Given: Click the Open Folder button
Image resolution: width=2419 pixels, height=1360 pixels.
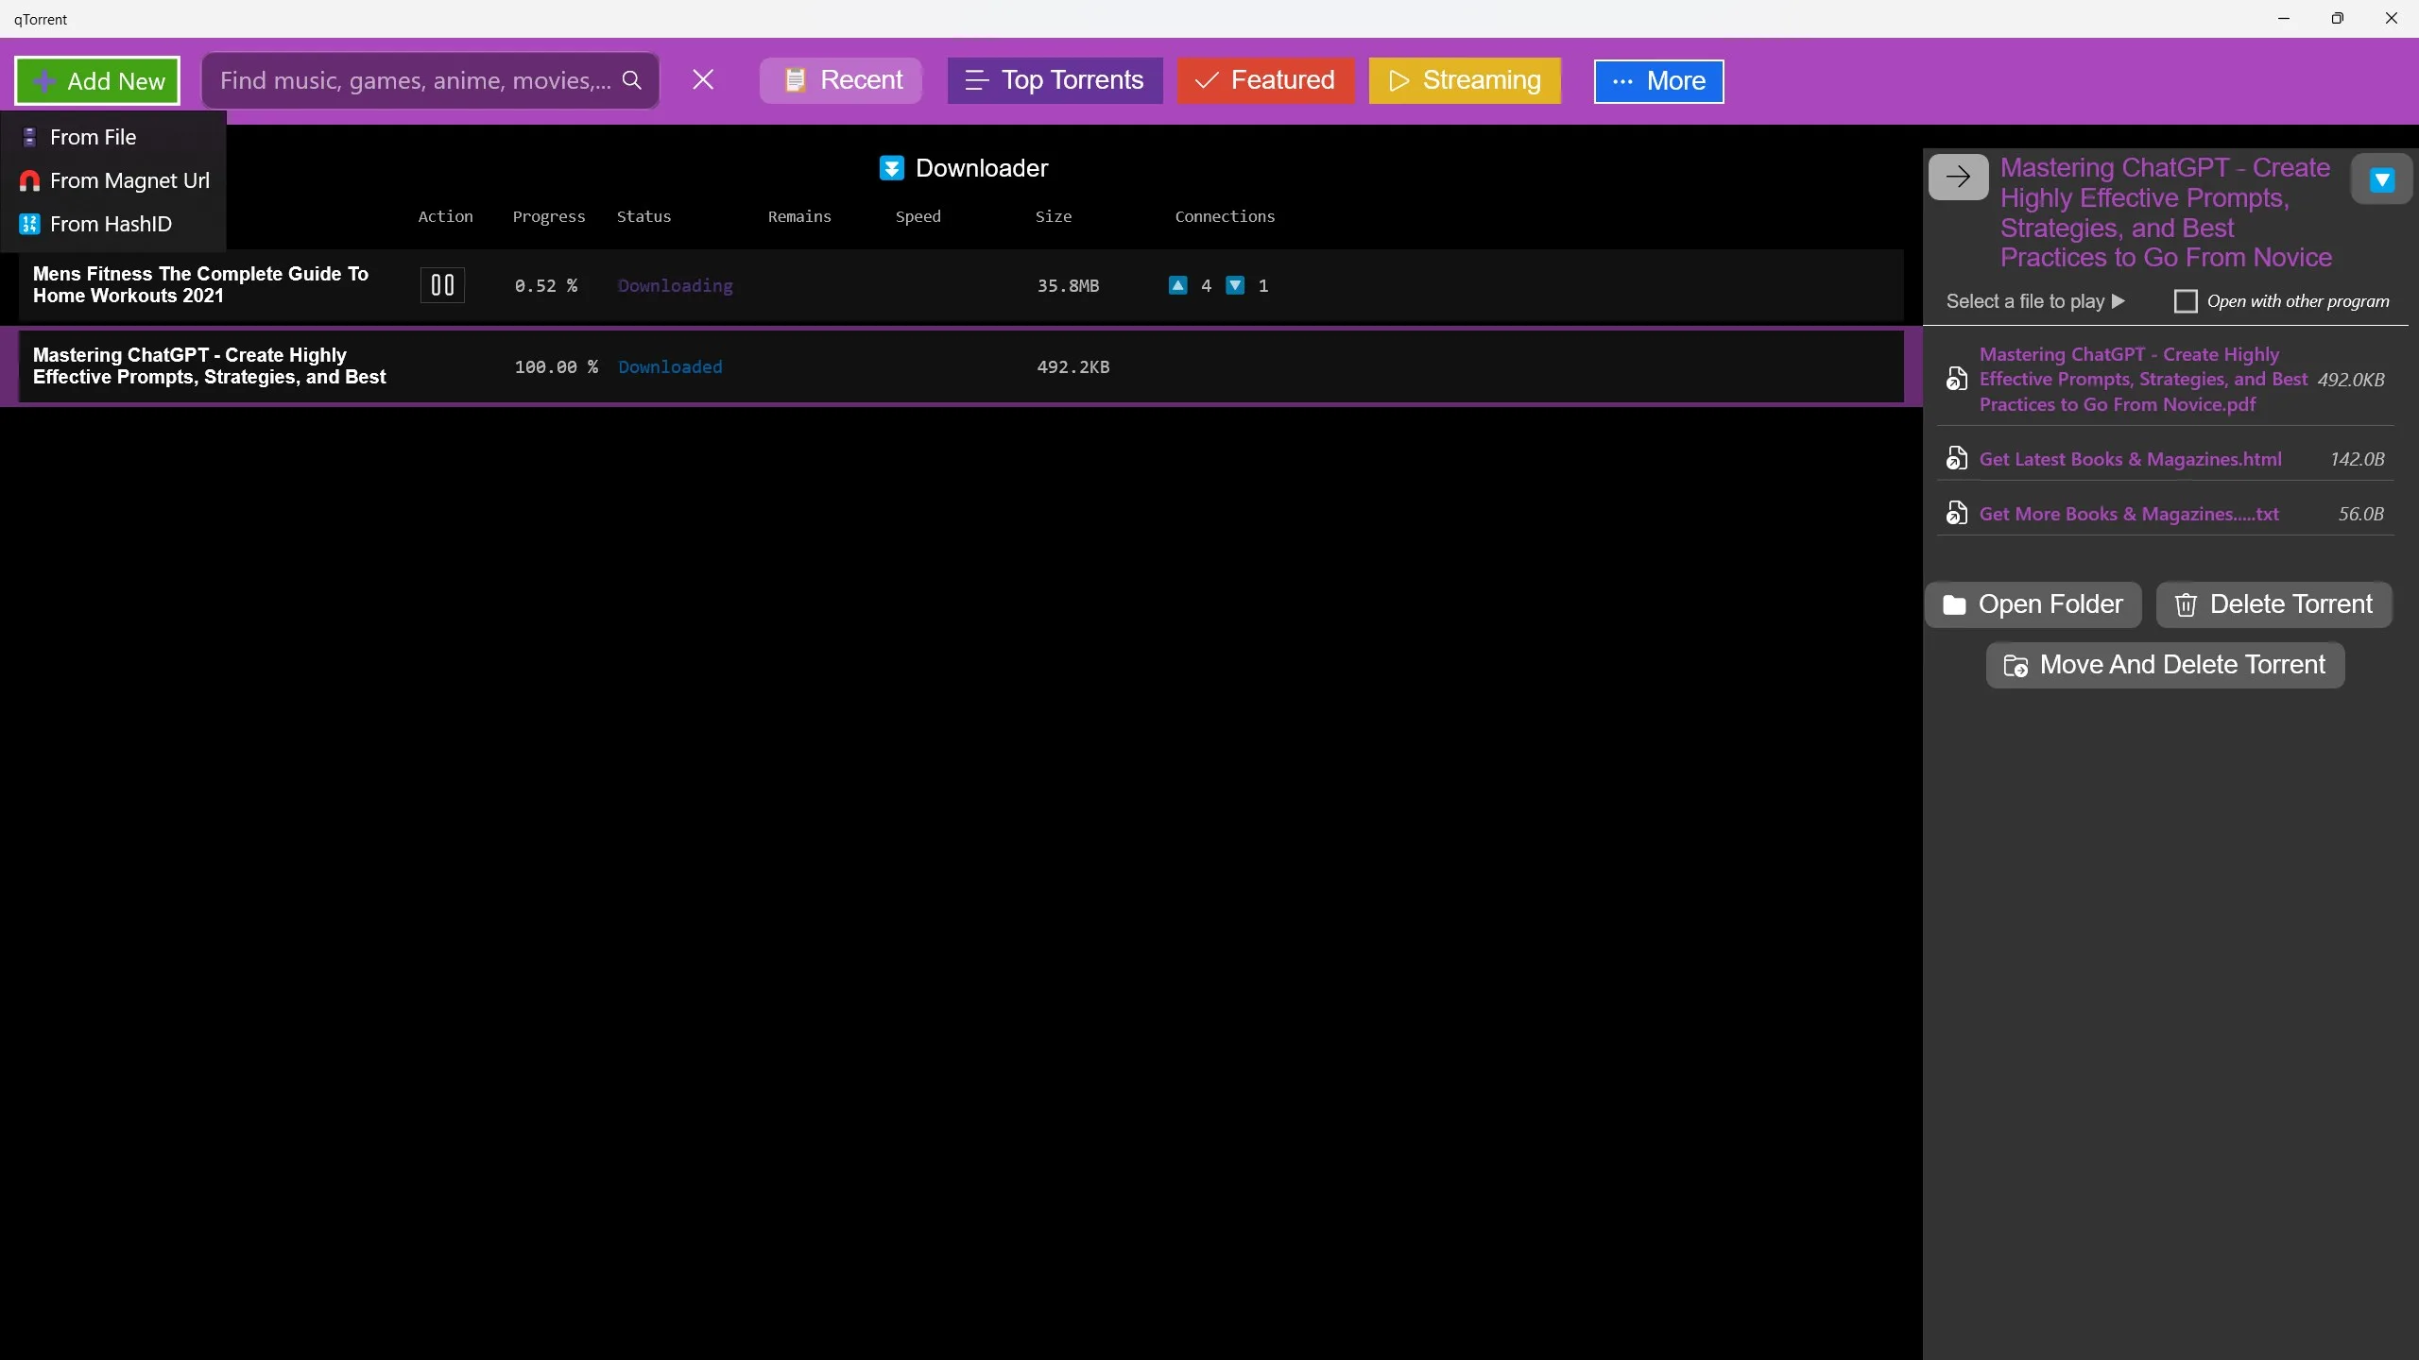Looking at the screenshot, I should tap(2033, 604).
